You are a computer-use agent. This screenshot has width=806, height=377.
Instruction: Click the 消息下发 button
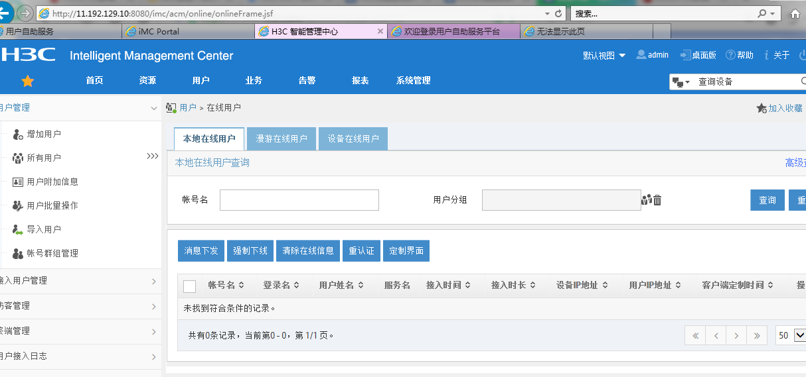tap(201, 250)
